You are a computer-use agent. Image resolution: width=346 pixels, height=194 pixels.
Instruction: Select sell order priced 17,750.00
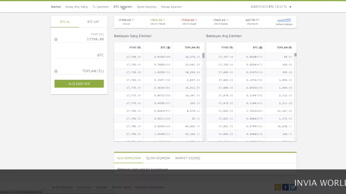[158, 65]
